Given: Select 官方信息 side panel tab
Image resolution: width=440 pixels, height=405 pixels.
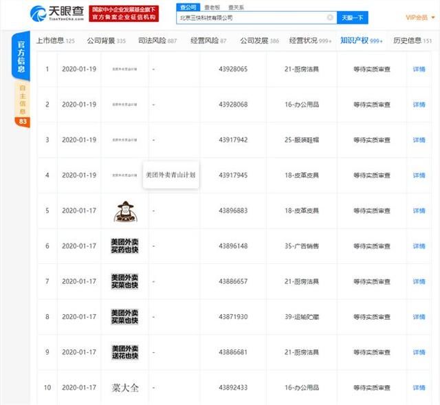Looking at the screenshot, I should (x=21, y=55).
